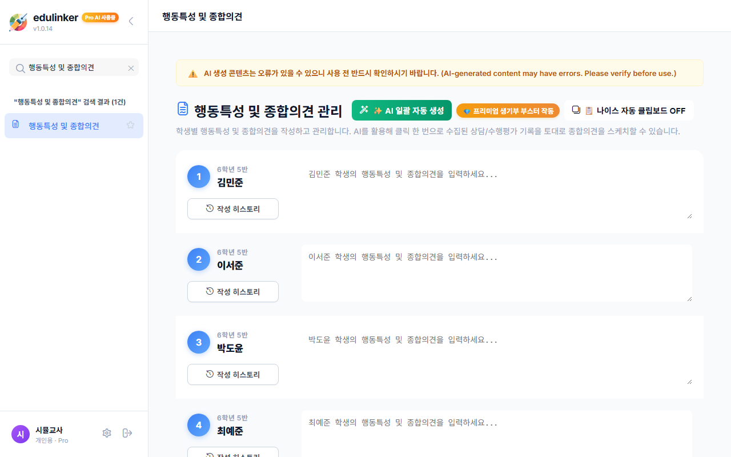The width and height of the screenshot is (731, 457).
Task: Click the history clock icon for 이서준
Action: pyautogui.click(x=210, y=291)
